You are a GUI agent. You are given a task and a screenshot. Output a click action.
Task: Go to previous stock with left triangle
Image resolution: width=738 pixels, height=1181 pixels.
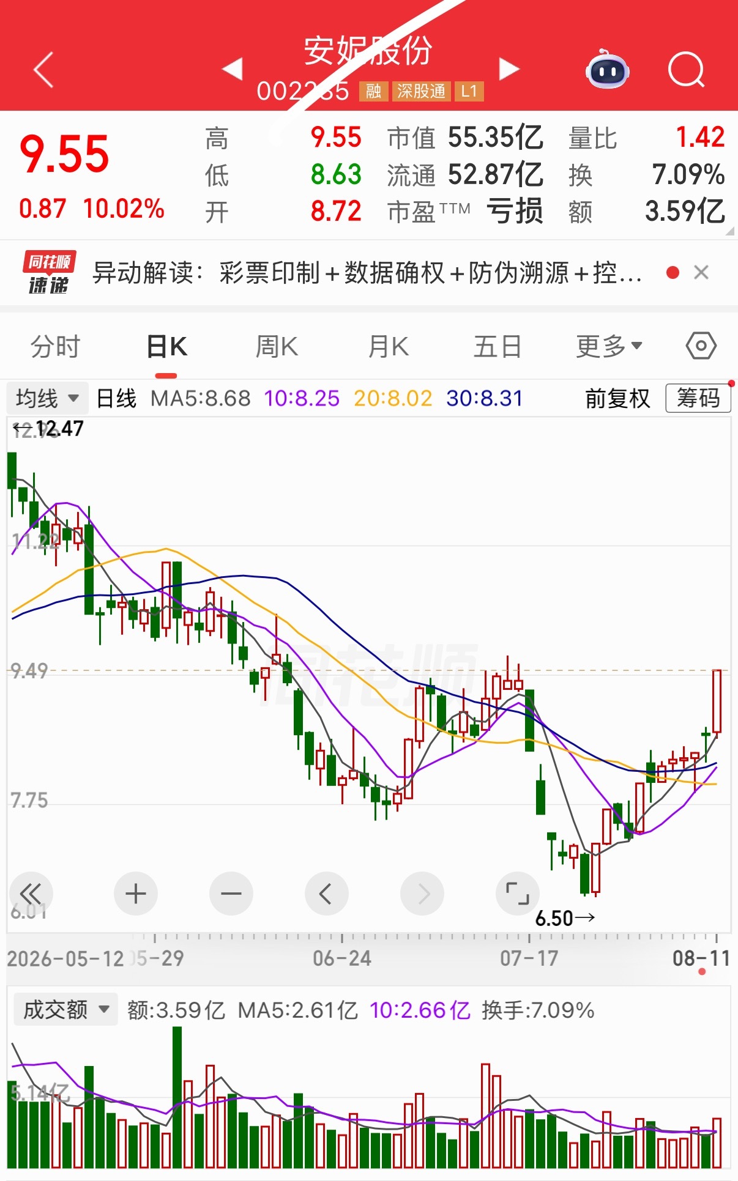click(233, 68)
